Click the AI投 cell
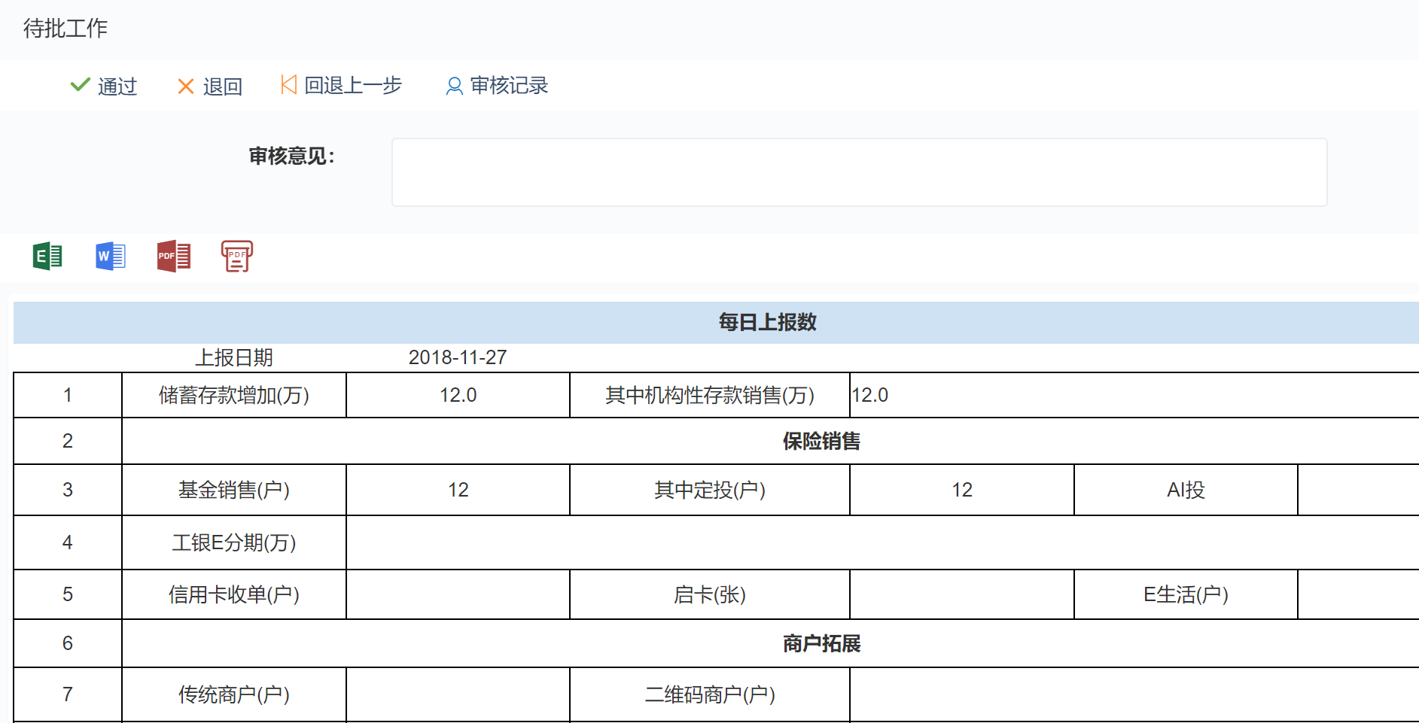Screen dimensions: 1419x723 [x=1186, y=490]
